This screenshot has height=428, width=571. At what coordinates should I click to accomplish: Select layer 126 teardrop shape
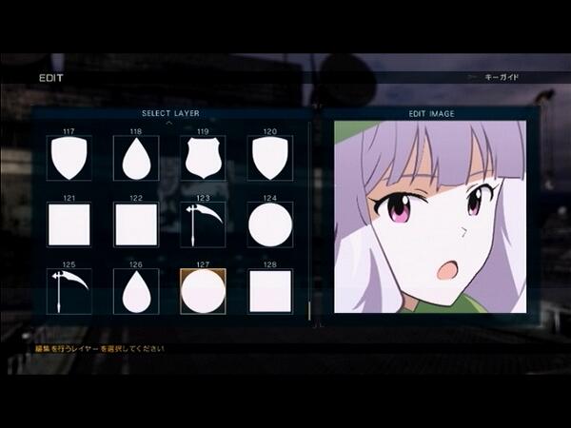click(136, 292)
